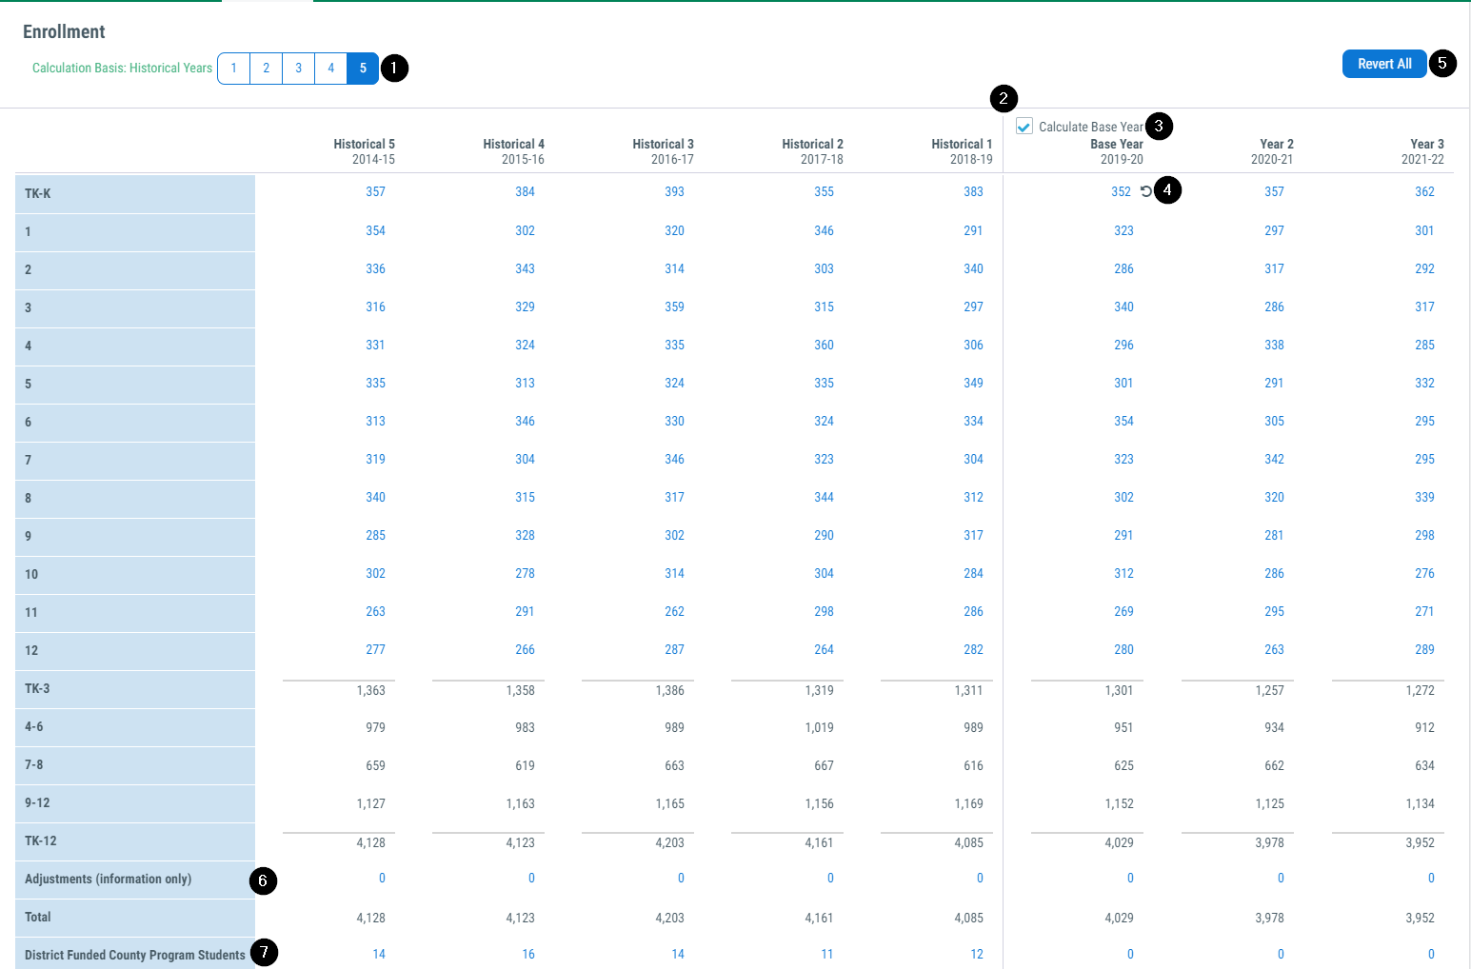This screenshot has width=1471, height=969.
Task: Toggle the Calculate Base Year checkbox
Action: [1024, 127]
